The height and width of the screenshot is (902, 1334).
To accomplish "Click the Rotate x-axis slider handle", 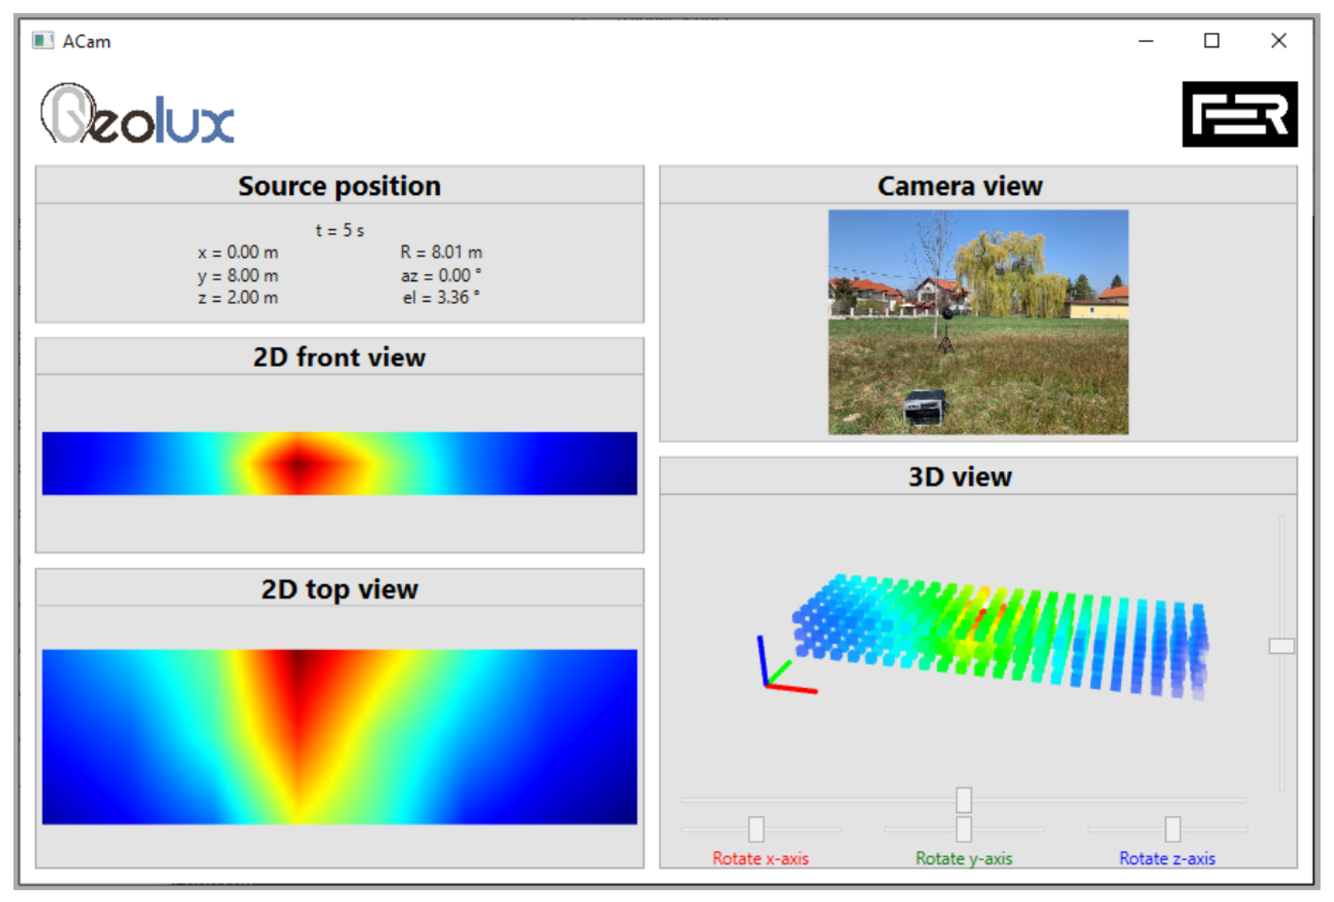I will click(x=756, y=828).
